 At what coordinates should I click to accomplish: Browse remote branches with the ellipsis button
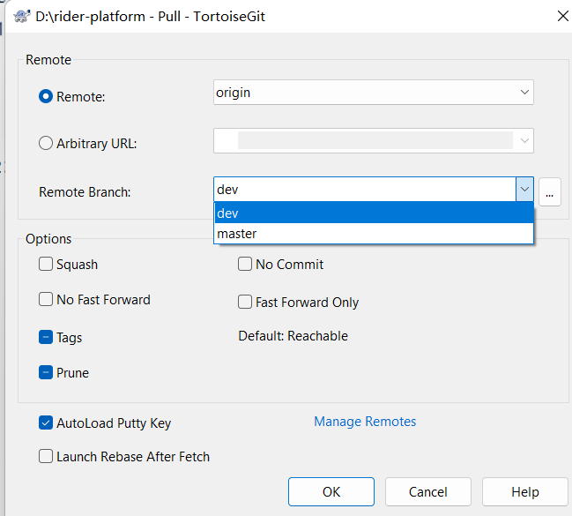[x=550, y=192]
